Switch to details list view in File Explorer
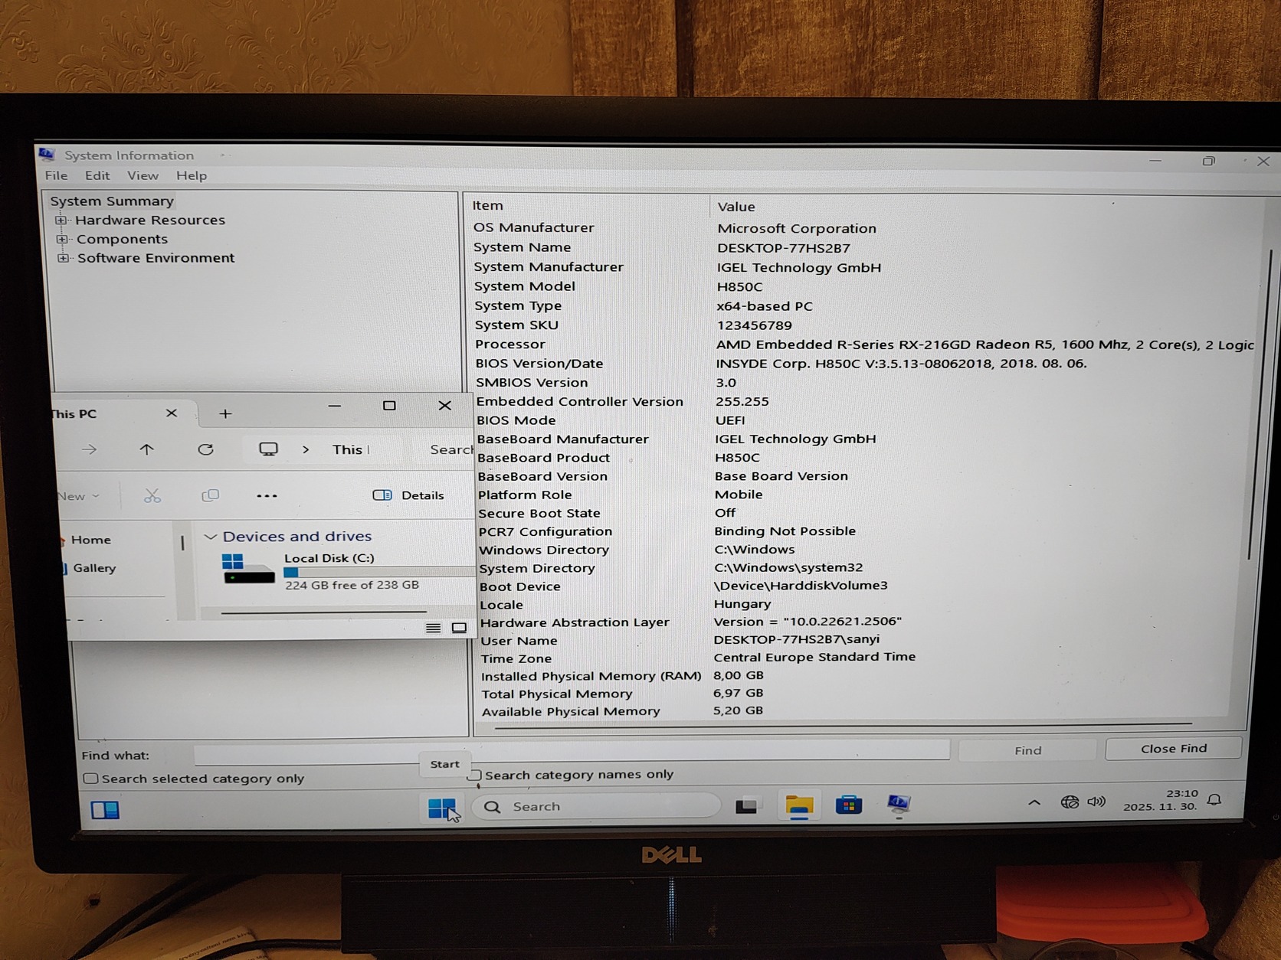This screenshot has height=960, width=1281. click(433, 628)
